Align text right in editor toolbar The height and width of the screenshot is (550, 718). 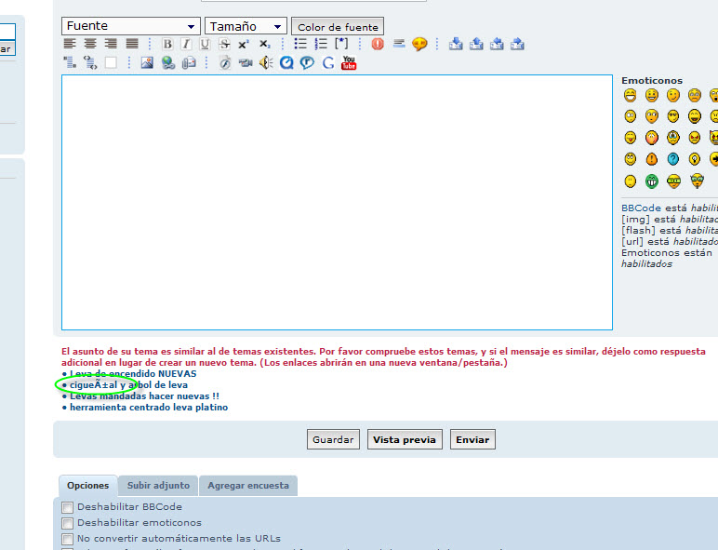click(x=111, y=44)
